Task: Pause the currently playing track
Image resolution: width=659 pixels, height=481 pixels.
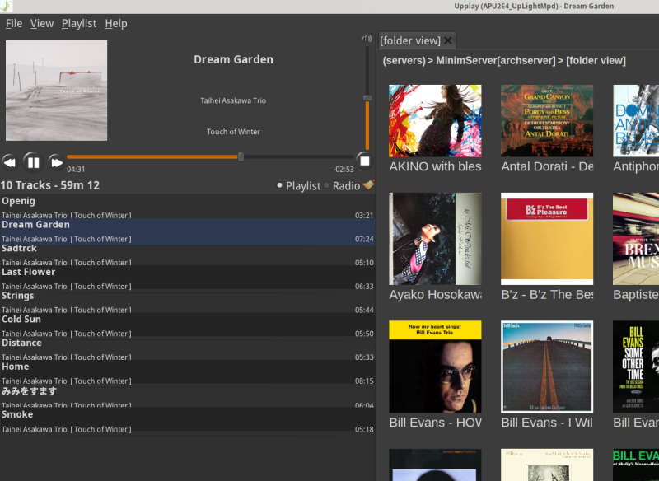Action: point(33,162)
